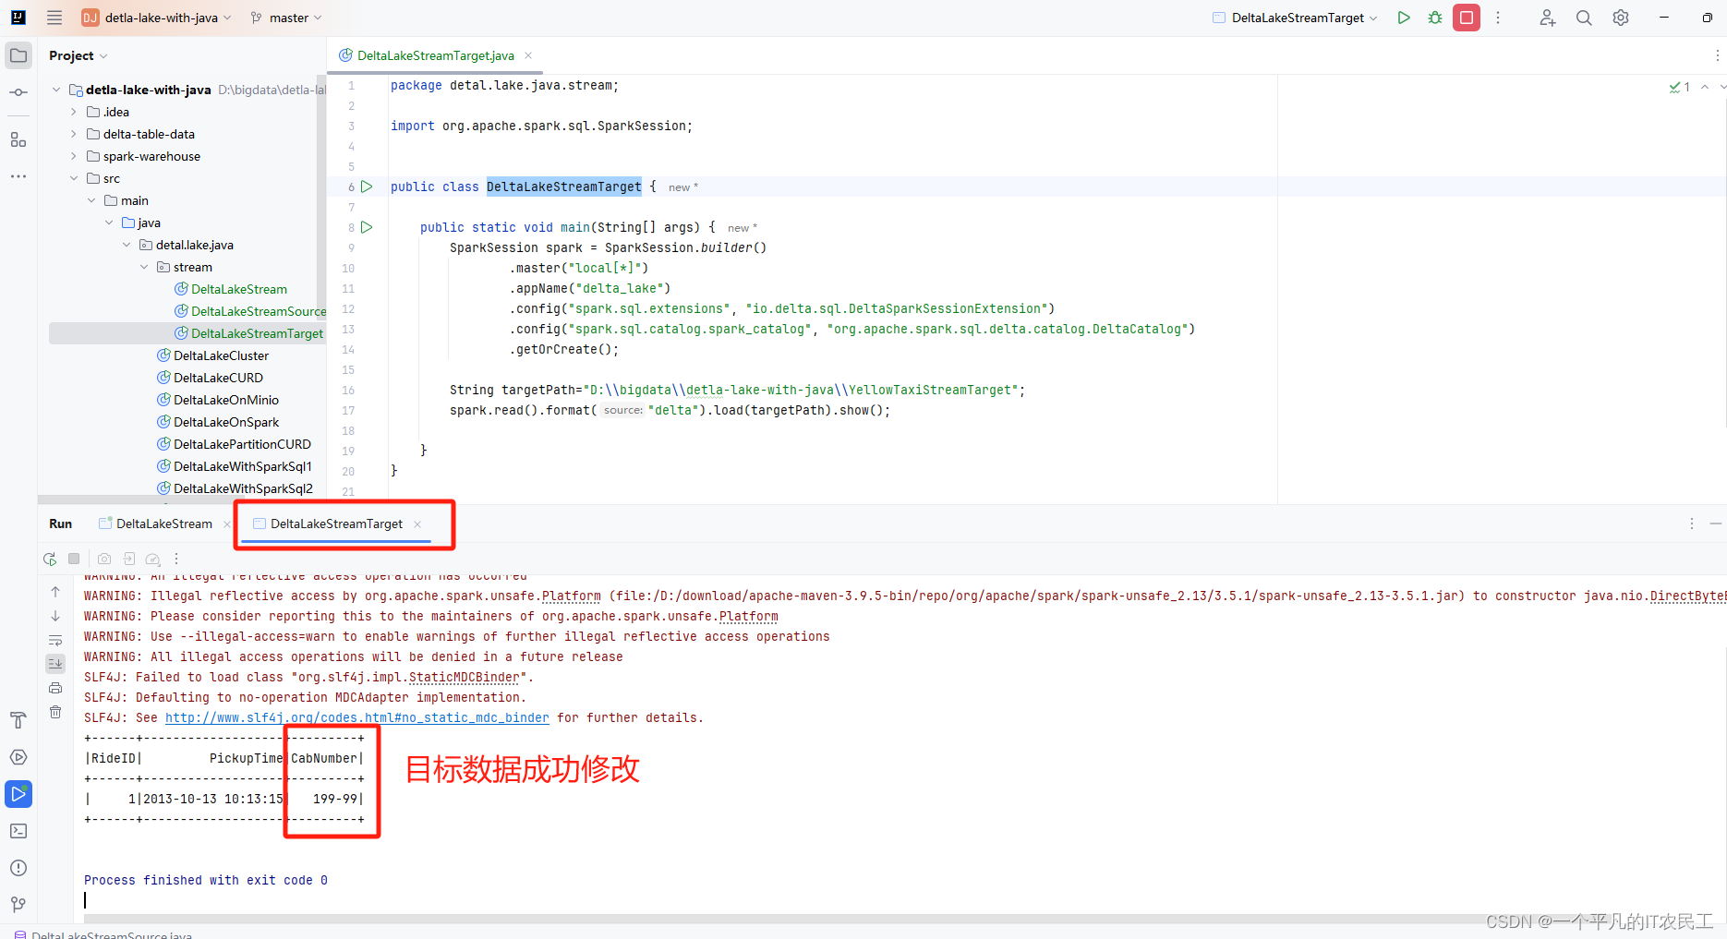The image size is (1727, 939).
Task: Debug DeltaLakeStreamTarget with bug icon
Action: pyautogui.click(x=1435, y=18)
